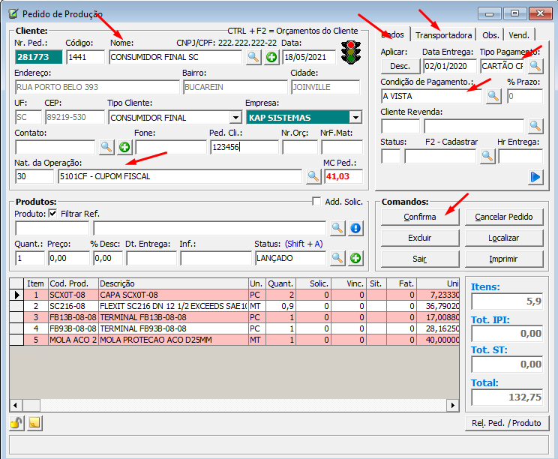Click grid scrollbar left arrow

[x=15, y=405]
